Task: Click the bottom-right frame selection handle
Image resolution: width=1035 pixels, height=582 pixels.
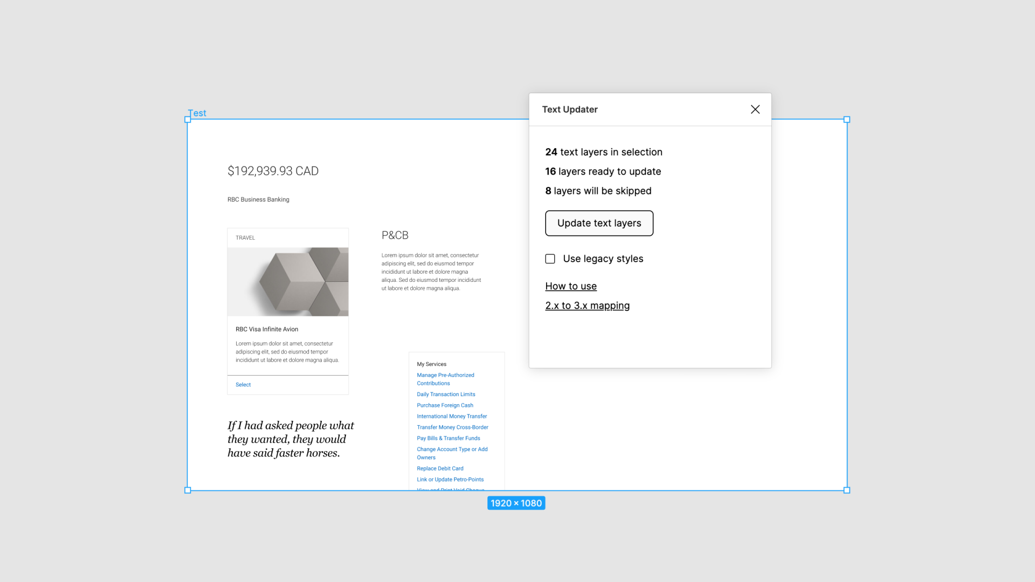Action: point(847,490)
